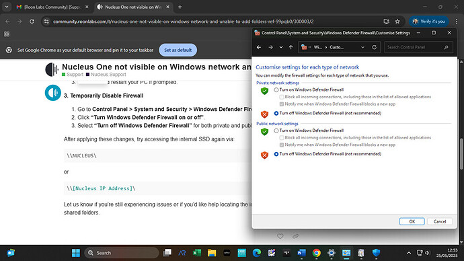Open Task View on the taskbar
This screenshot has width=464, height=261.
pos(167,253)
